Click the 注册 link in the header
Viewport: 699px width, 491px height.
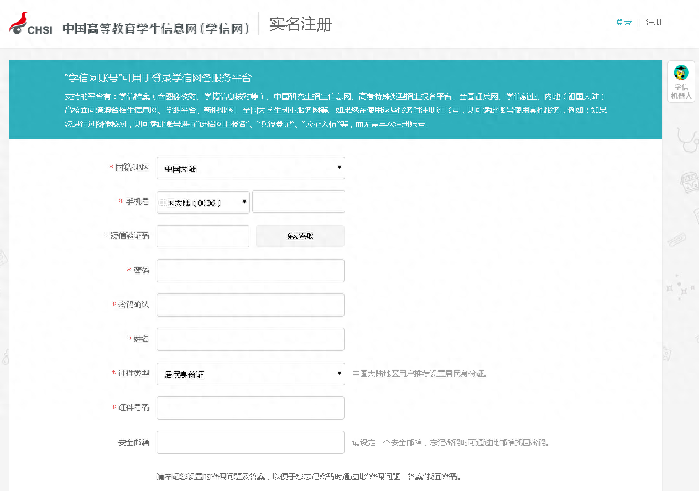coord(654,22)
